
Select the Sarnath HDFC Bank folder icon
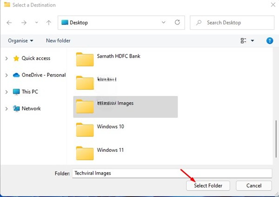pyautogui.click(x=85, y=59)
